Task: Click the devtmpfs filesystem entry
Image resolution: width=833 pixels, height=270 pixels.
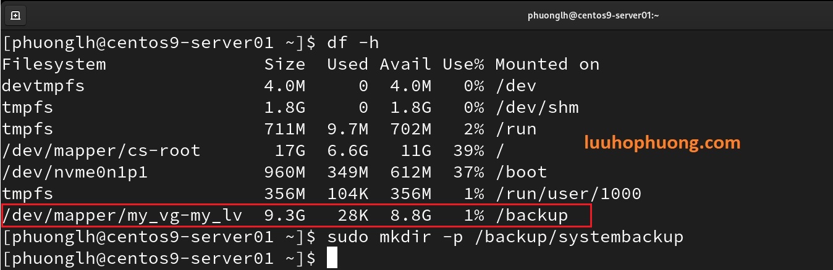Action: click(x=43, y=86)
